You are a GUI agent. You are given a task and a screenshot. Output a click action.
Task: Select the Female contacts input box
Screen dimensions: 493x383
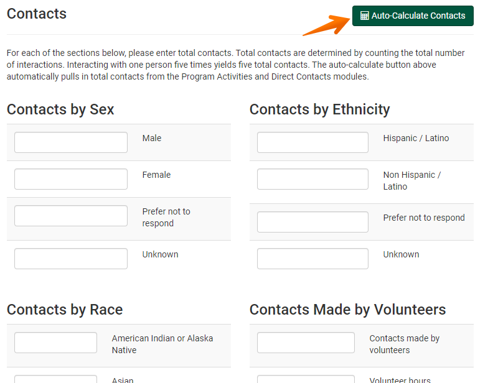coord(71,179)
